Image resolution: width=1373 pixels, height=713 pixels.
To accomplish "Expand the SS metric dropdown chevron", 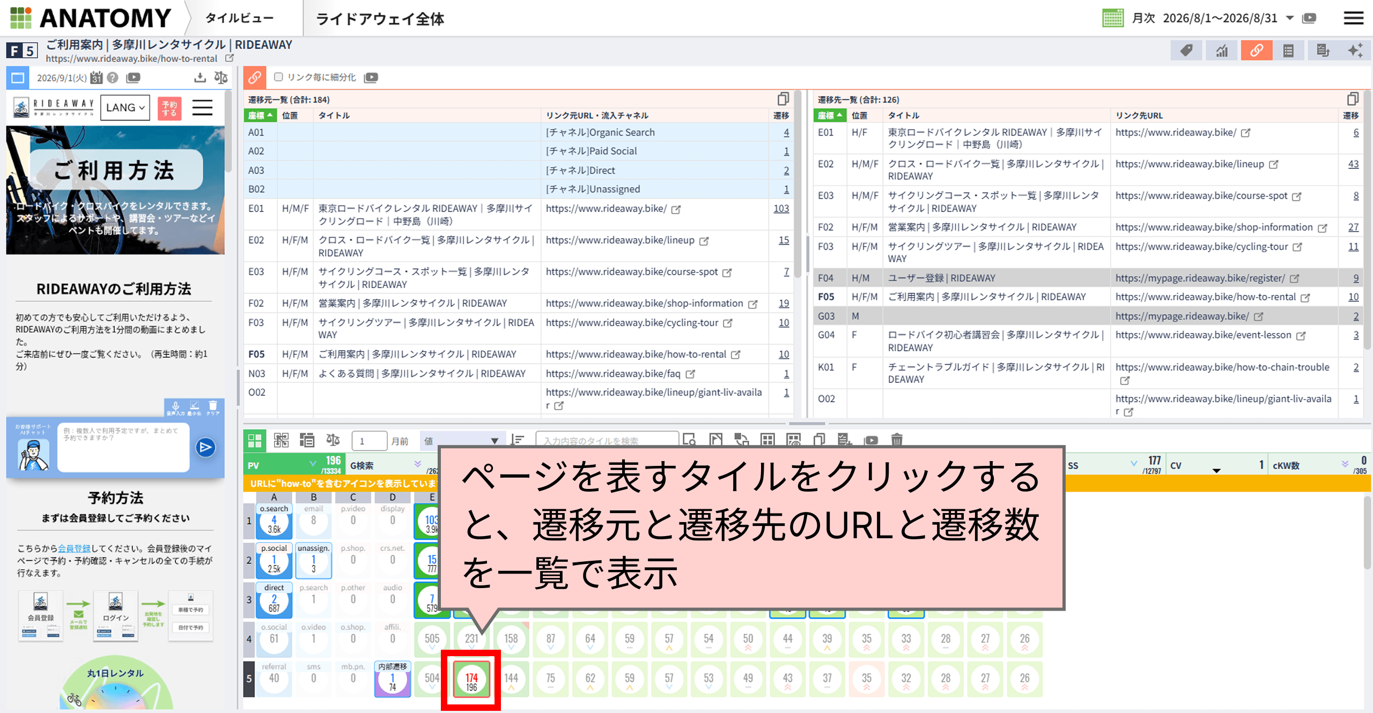I will pos(1133,464).
